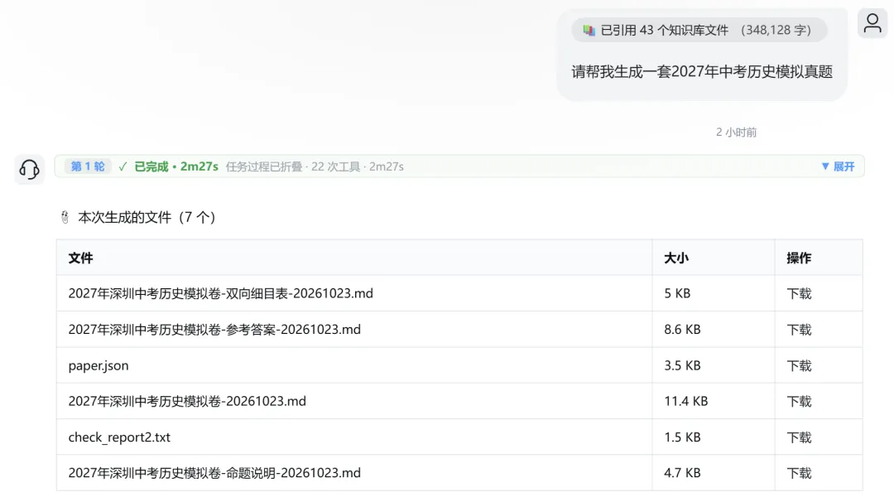Screen dimensions: 894x502
Task: Click the 操作 column header
Action: pyautogui.click(x=799, y=258)
